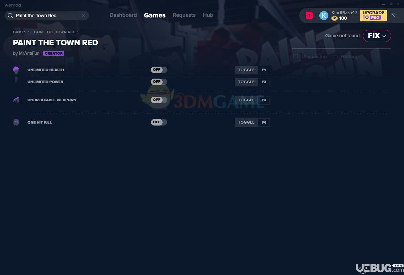Expand the account menu chevron
The image size is (404, 275).
click(x=395, y=16)
